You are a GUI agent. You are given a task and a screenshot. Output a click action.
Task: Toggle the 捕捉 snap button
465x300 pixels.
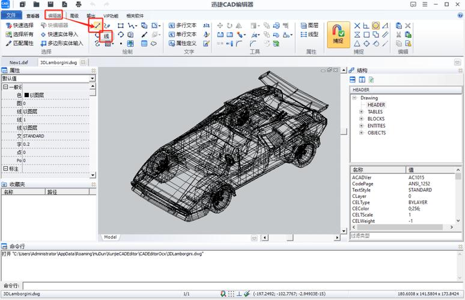click(x=338, y=35)
